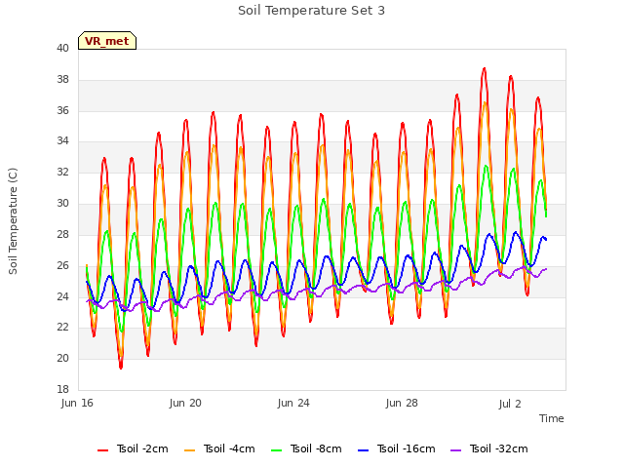Screen dimensions: 624x468
Task: Select the Tsoil -4cm legend label
Action: point(229,448)
